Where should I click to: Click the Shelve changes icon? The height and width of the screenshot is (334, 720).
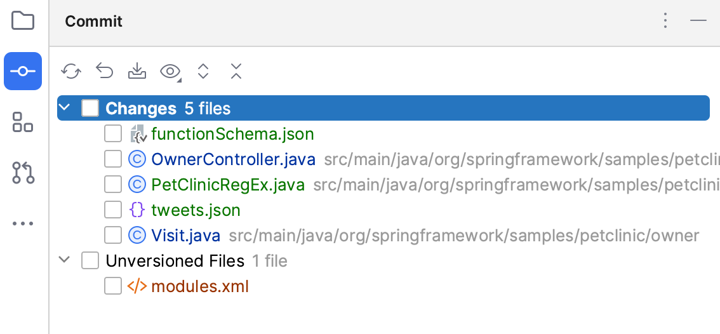137,71
